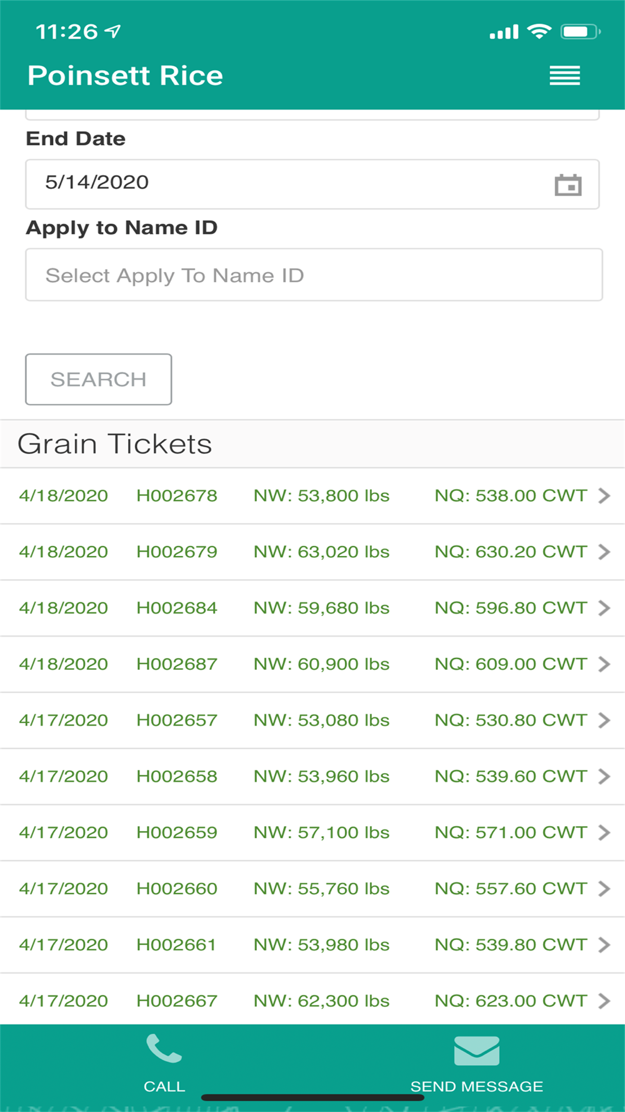
Task: Tap the Grain Tickets section header
Action: tap(115, 444)
